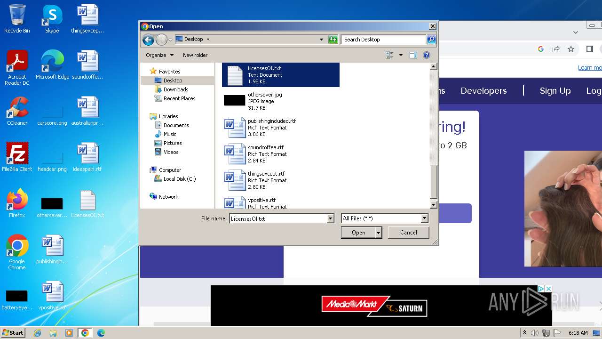Viewport: 602px width, 339px height.
Task: Click the Cancel button
Action: point(408,233)
